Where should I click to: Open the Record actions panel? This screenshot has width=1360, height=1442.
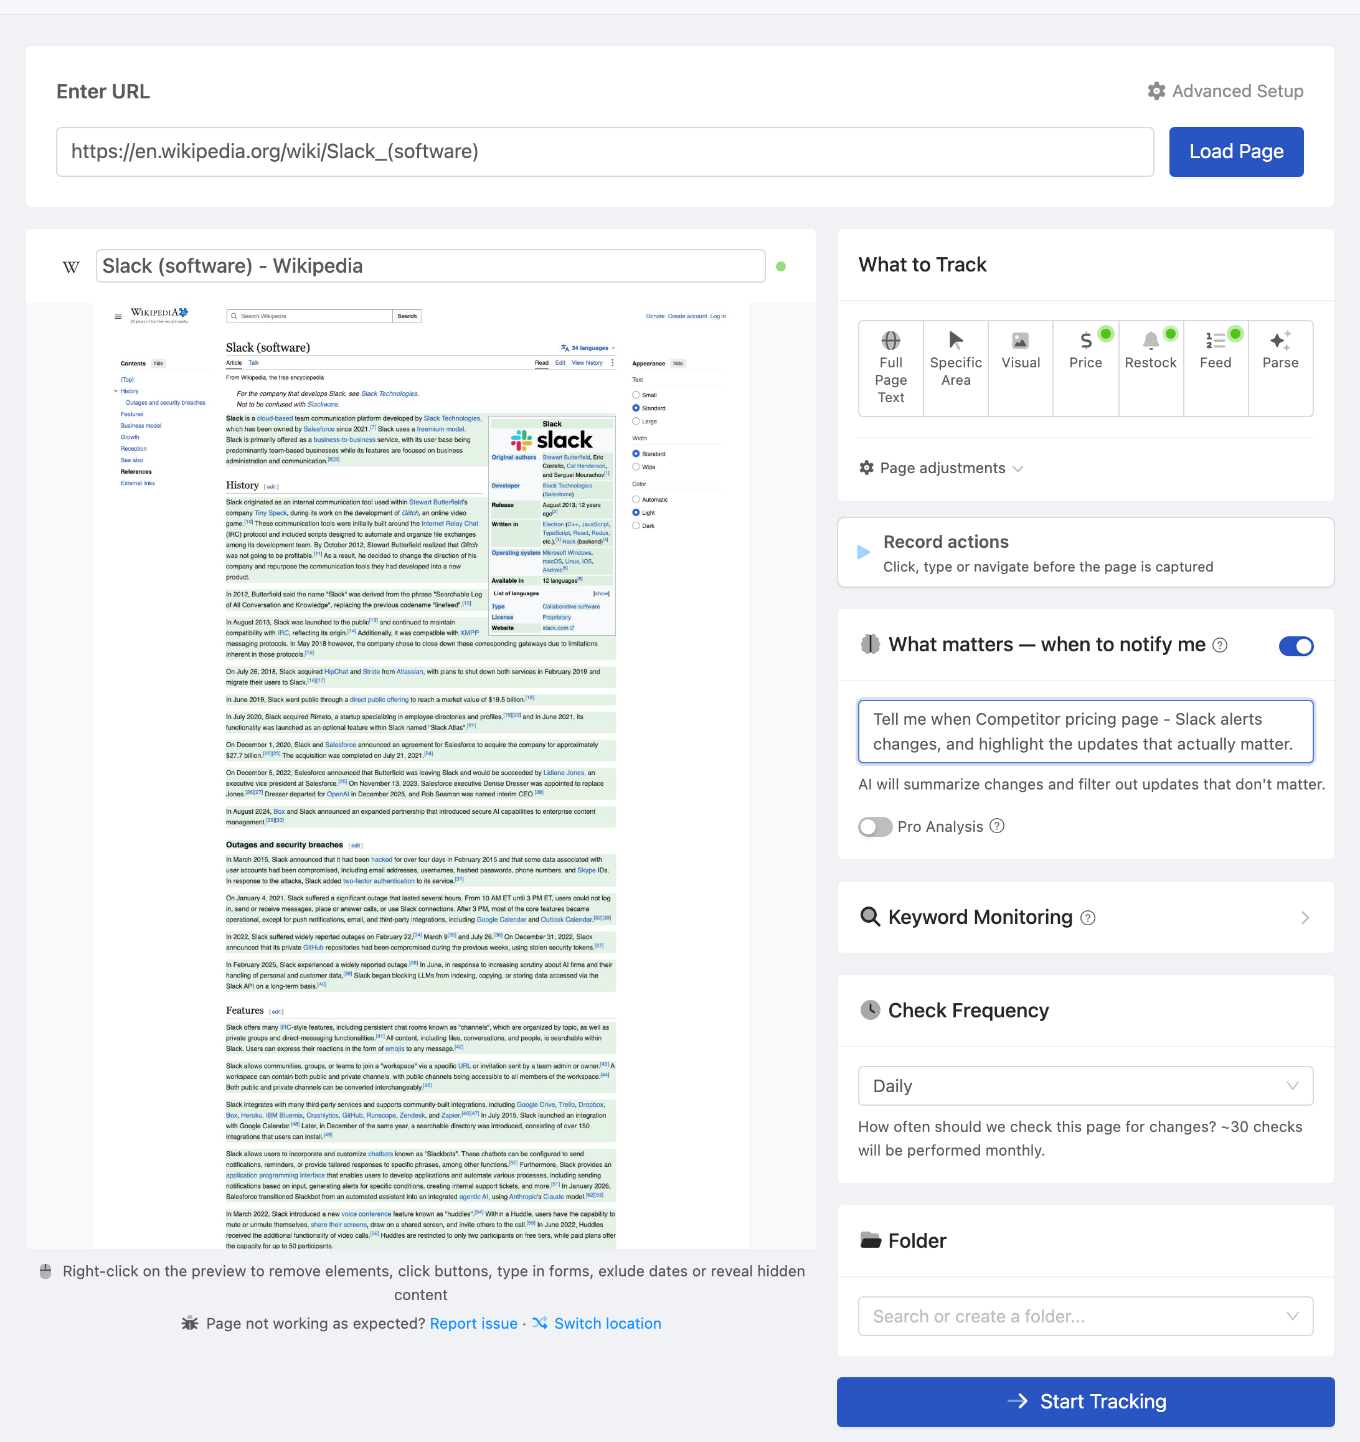(x=1085, y=553)
